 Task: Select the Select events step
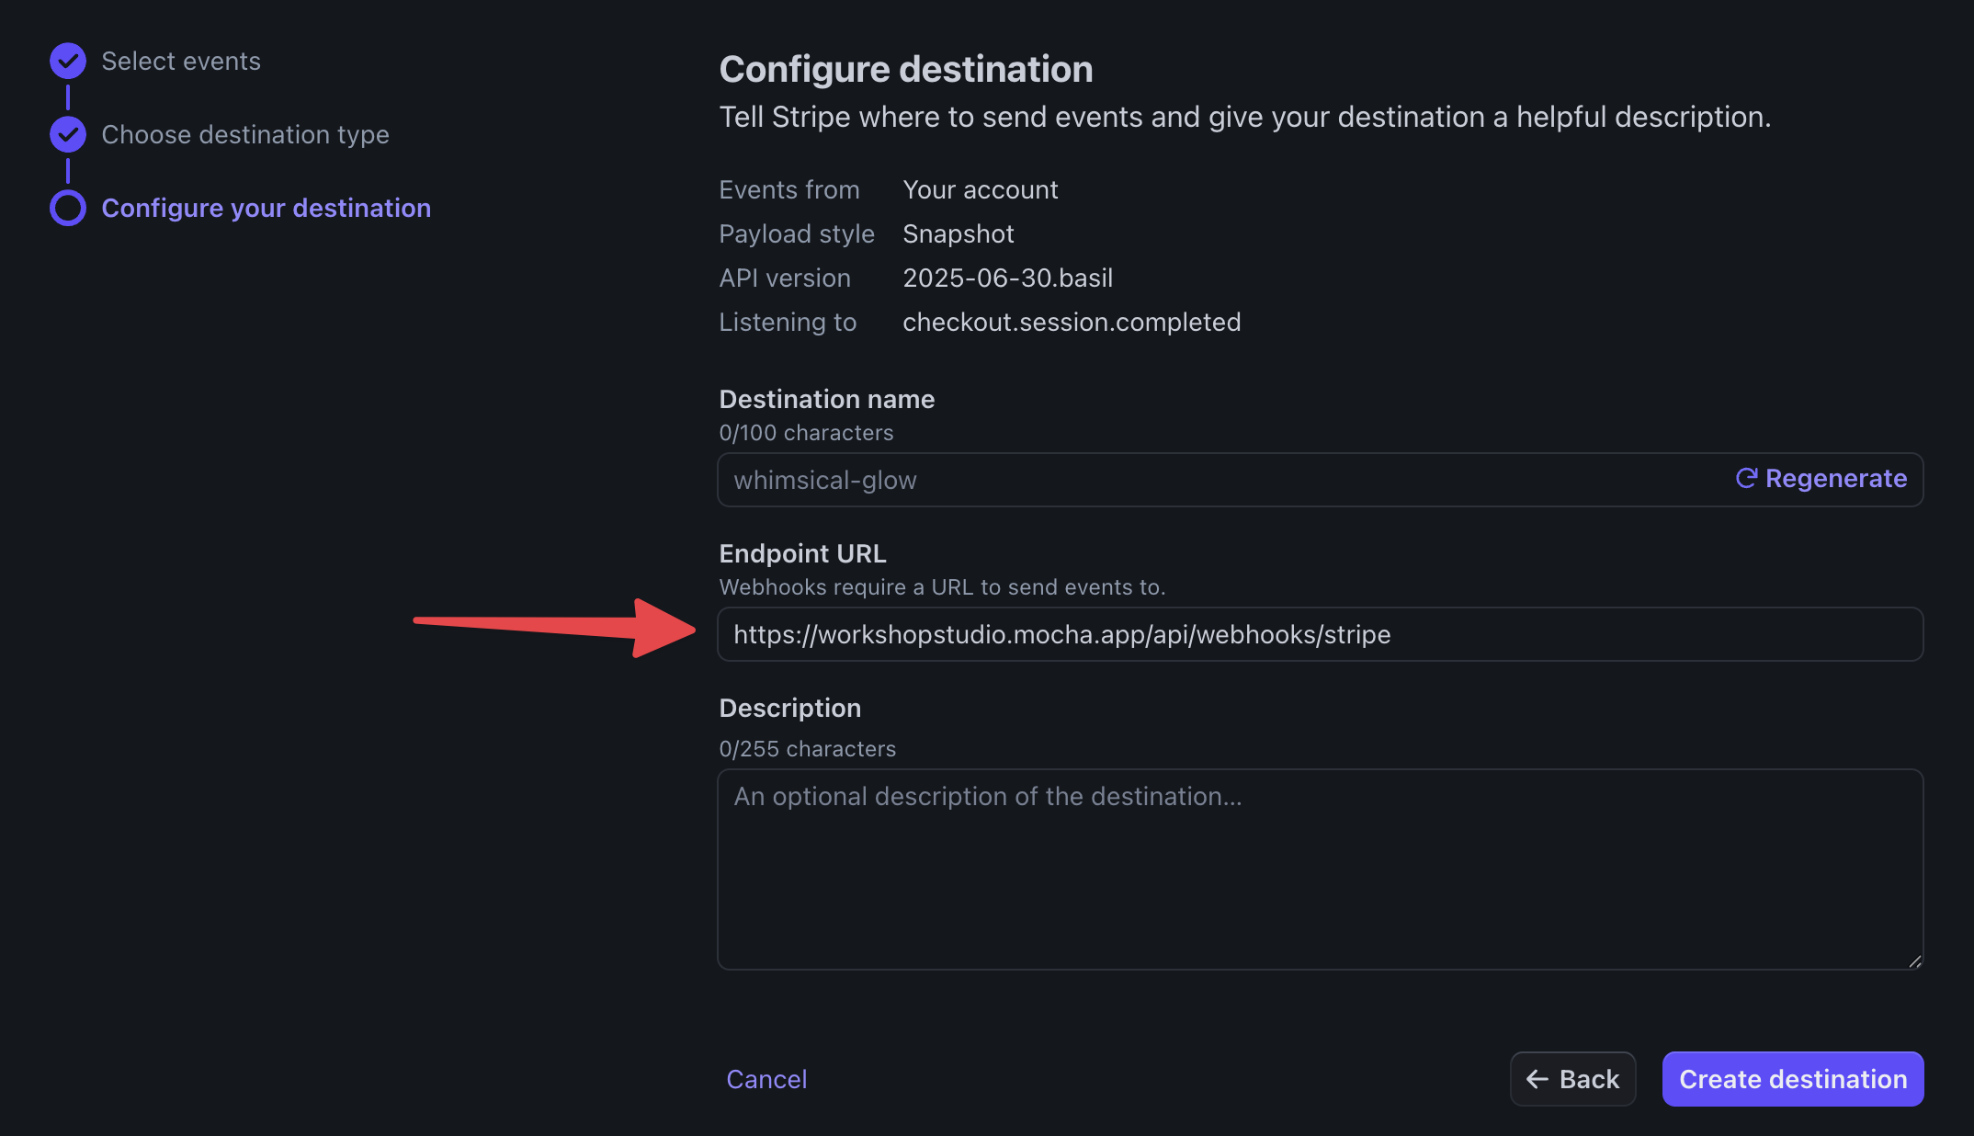coord(181,61)
